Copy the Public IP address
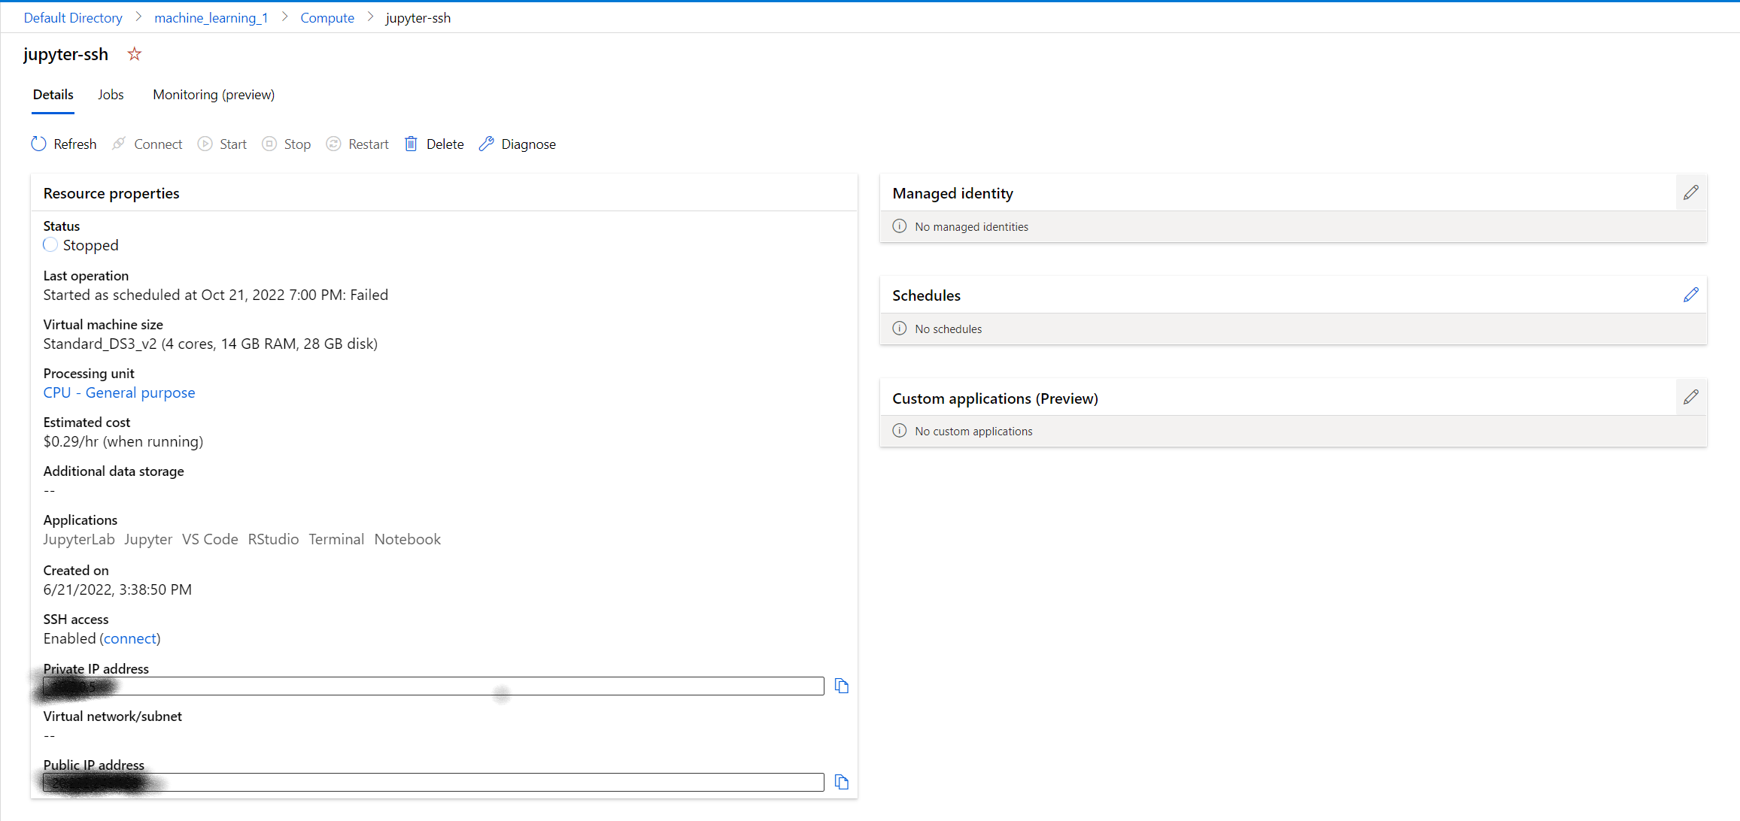This screenshot has height=821, width=1740. pos(842,783)
